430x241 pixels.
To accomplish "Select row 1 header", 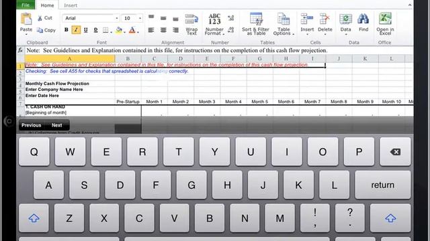I will point(20,66).
